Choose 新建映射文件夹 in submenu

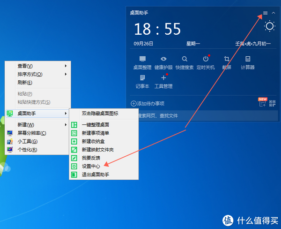[104, 150]
